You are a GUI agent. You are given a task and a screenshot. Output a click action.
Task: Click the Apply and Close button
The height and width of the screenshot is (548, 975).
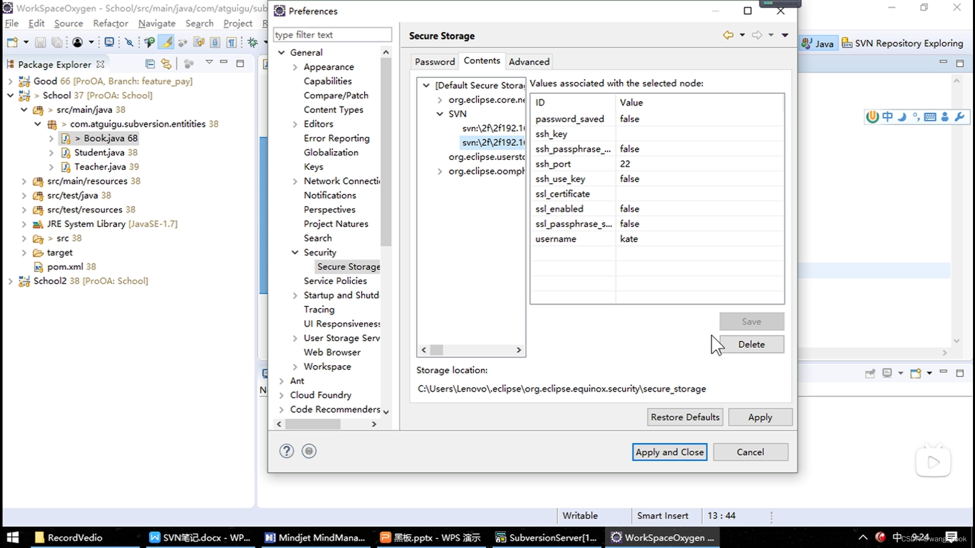tap(669, 452)
